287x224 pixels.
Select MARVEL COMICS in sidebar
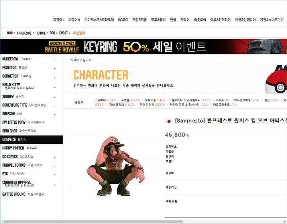[x=22, y=165]
